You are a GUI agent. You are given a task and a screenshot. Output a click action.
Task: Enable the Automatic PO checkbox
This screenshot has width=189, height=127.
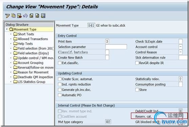(60, 95)
